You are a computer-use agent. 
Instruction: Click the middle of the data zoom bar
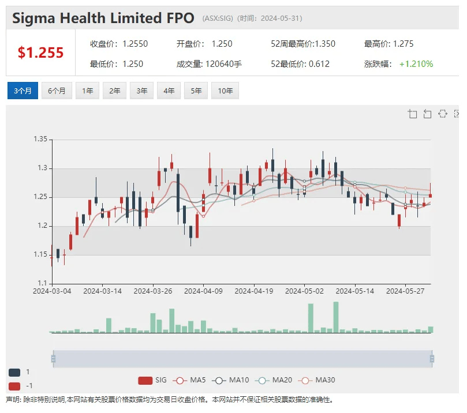[x=242, y=359]
